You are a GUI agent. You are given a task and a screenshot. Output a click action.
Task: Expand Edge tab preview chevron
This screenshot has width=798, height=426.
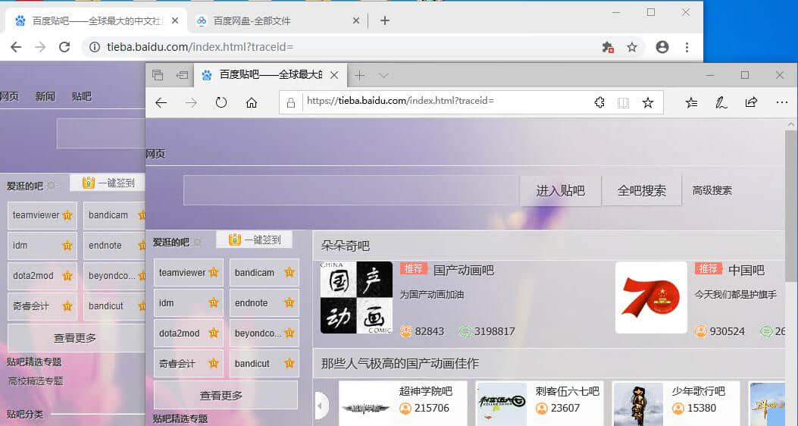383,75
